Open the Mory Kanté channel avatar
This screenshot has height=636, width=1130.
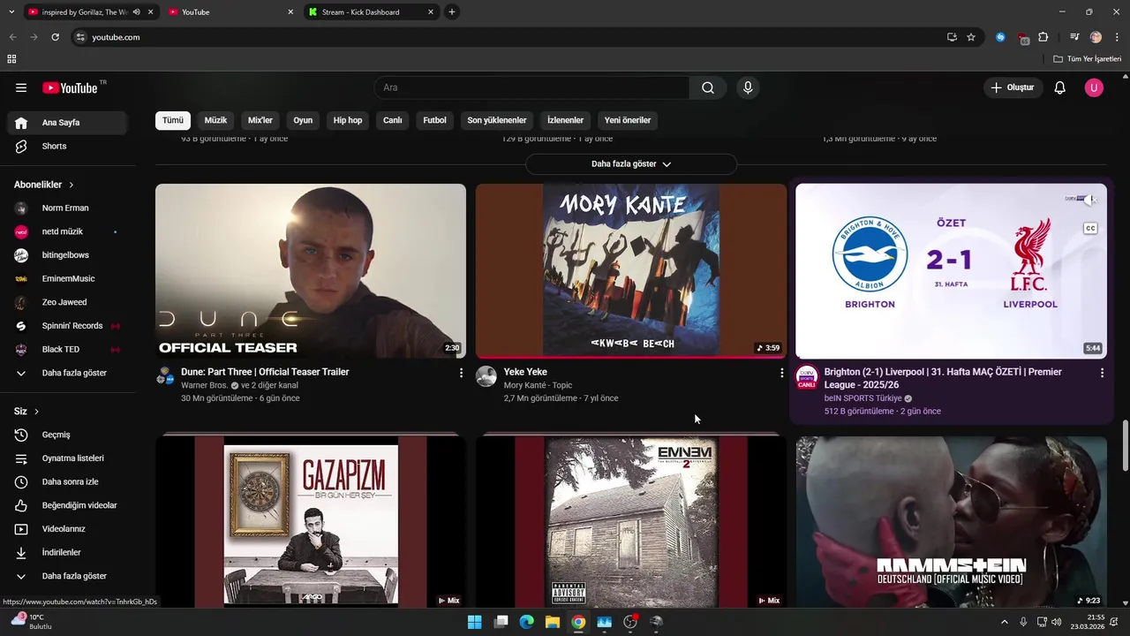486,376
